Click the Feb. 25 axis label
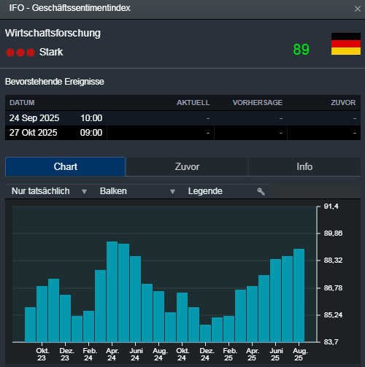The image size is (365, 367). coord(229,355)
